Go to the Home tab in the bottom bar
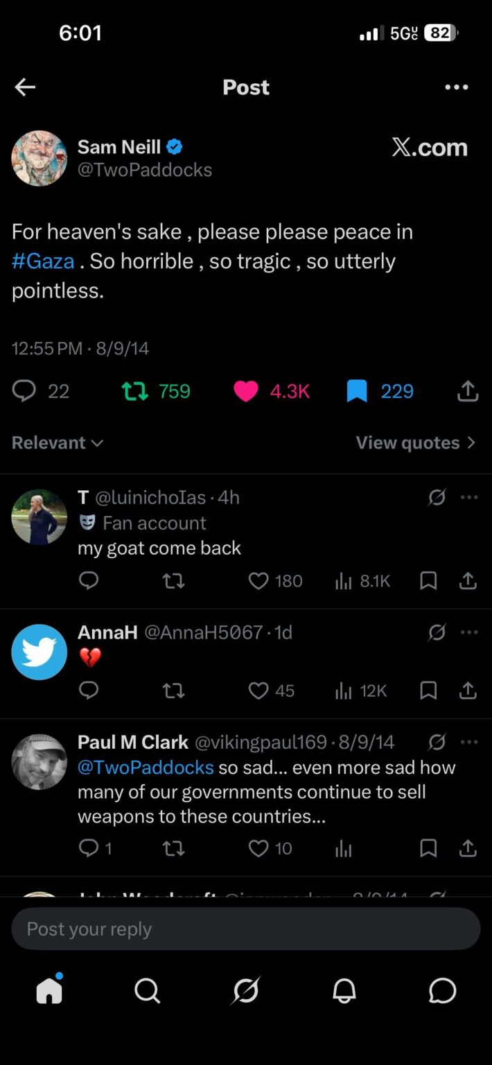Image resolution: width=492 pixels, height=1065 pixels. (x=49, y=990)
